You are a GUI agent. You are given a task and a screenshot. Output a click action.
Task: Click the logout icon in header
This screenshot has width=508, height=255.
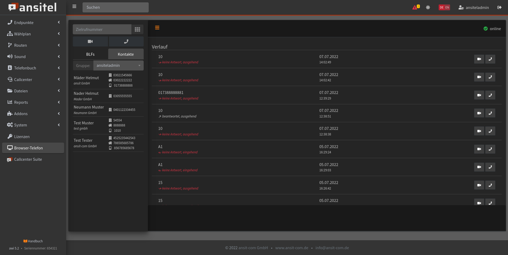(x=499, y=7)
